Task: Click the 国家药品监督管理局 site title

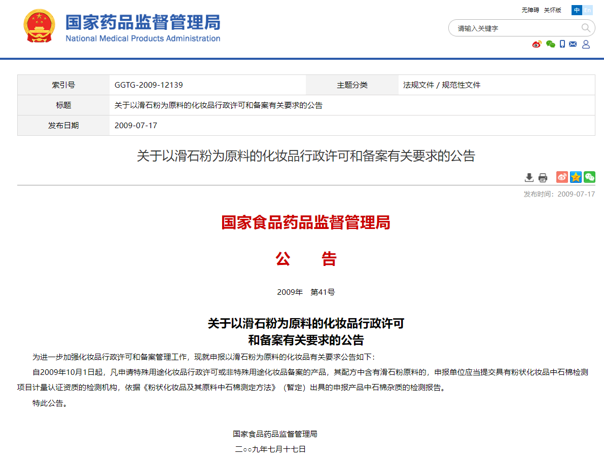Action: (143, 23)
